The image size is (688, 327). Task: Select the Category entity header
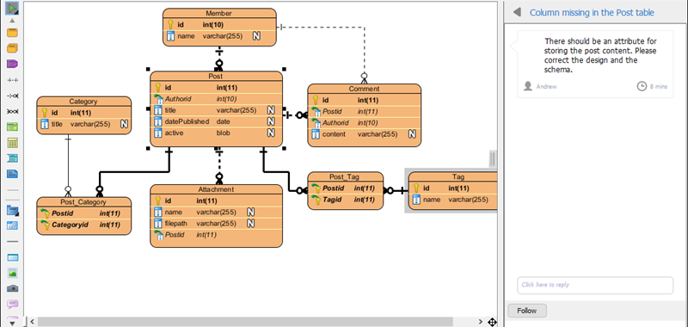click(83, 102)
